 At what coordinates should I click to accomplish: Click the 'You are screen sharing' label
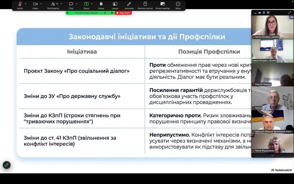(86, 13)
